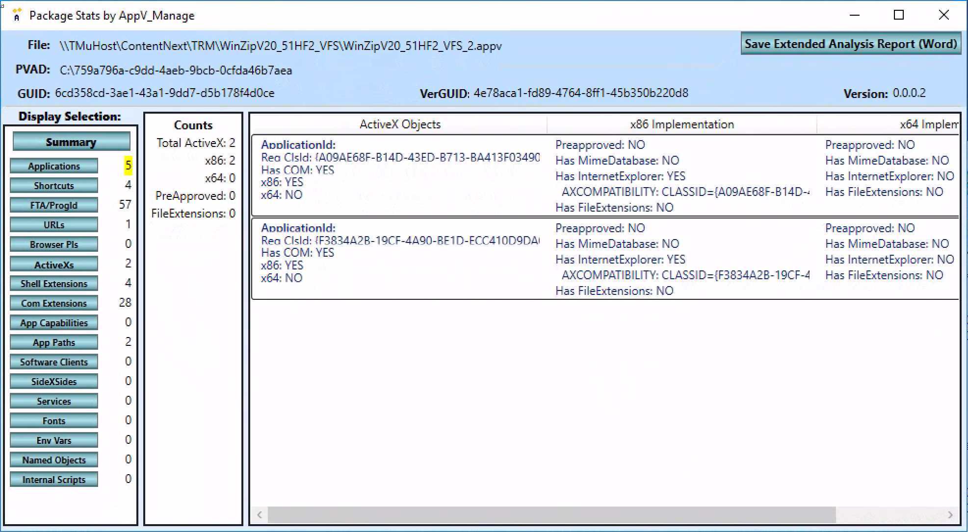Click the scrollbar right arrow

point(950,515)
